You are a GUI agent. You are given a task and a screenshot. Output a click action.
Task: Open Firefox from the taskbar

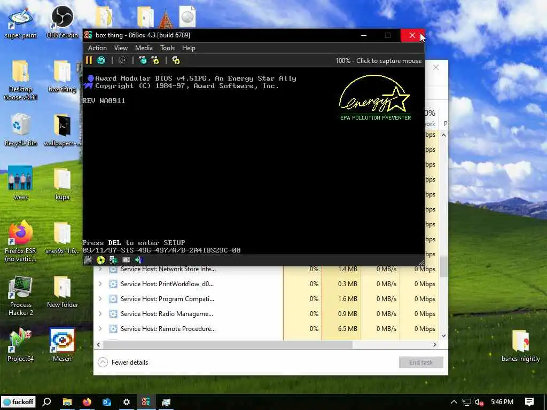pos(87,402)
